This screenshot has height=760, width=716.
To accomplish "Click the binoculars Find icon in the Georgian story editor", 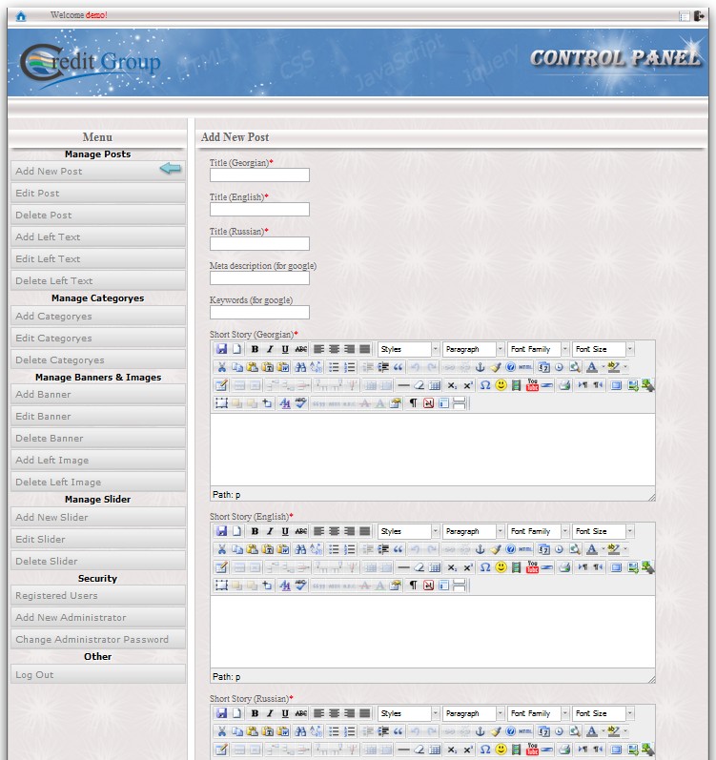I will click(300, 367).
